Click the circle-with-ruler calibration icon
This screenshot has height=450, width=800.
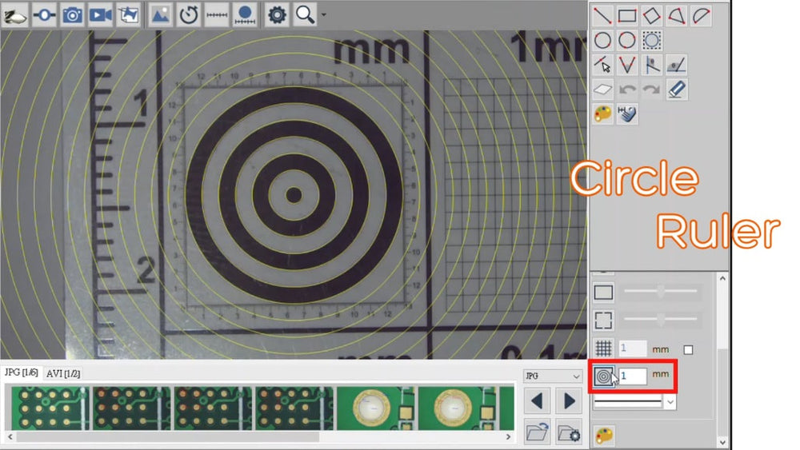pos(245,15)
